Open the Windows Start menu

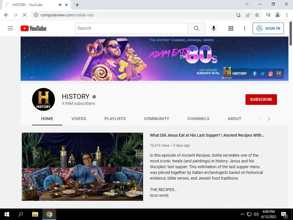pos(7,214)
